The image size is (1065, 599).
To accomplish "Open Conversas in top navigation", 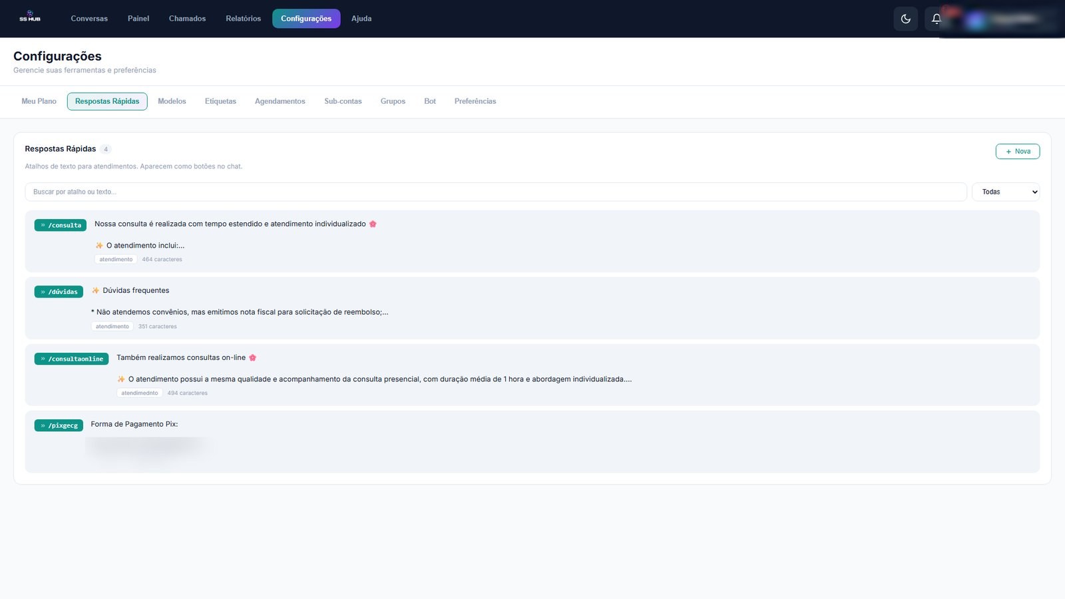I will (x=89, y=19).
